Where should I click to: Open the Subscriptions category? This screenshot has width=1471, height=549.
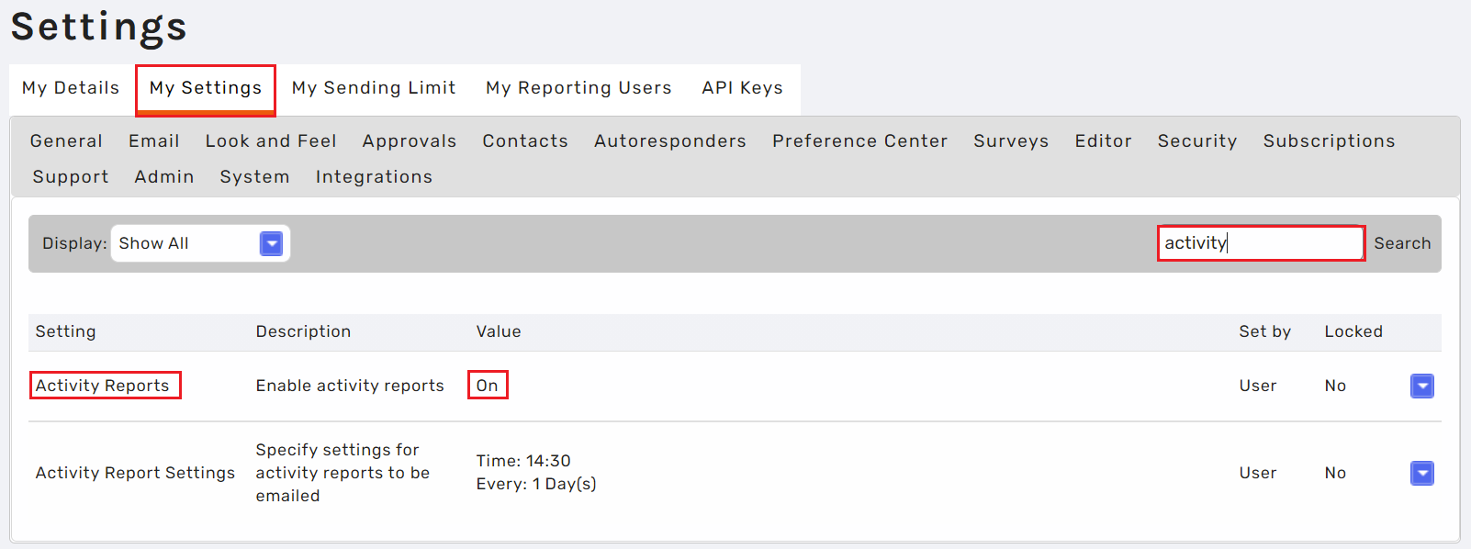(1329, 141)
